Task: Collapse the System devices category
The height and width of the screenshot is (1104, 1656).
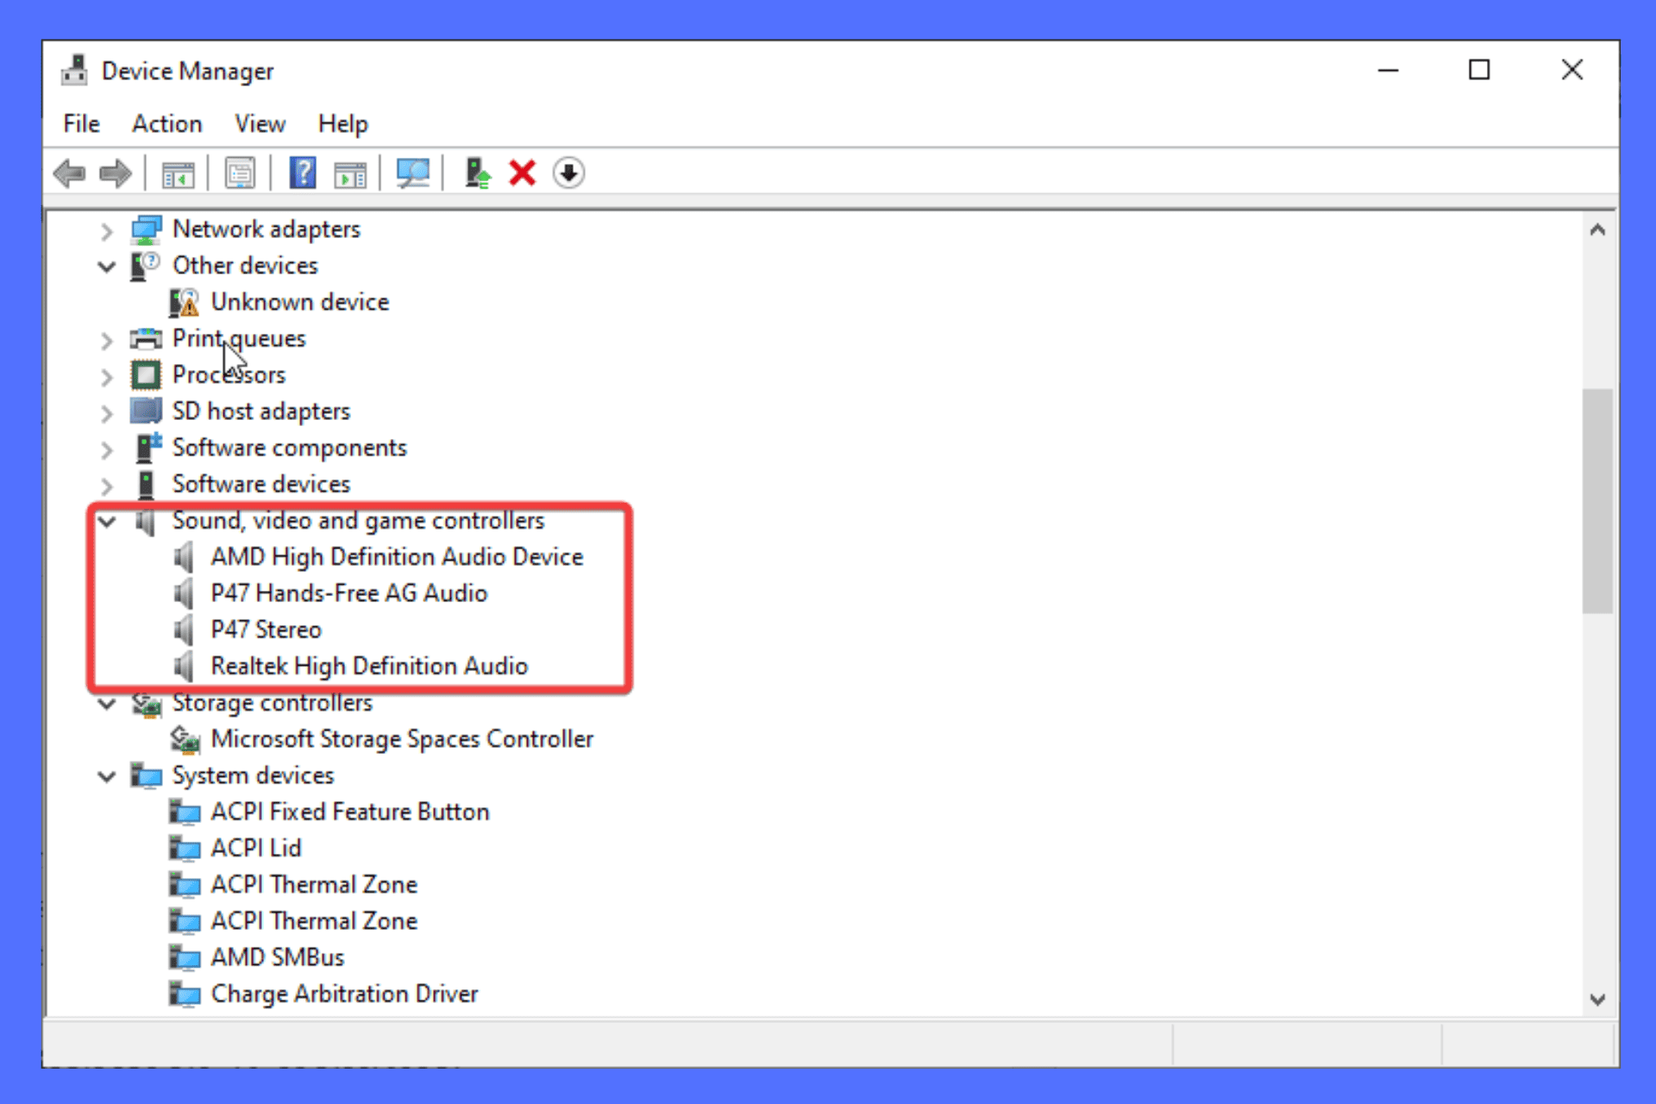Action: tap(107, 775)
